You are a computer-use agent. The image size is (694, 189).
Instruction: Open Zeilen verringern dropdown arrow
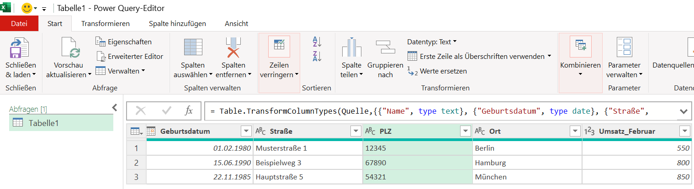point(297,75)
